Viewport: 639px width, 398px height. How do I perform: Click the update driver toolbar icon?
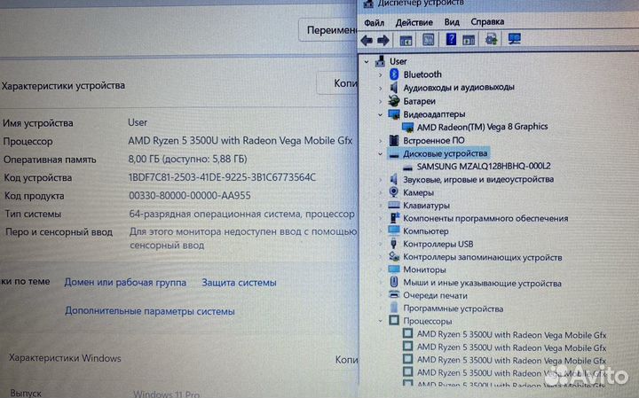[x=491, y=39]
